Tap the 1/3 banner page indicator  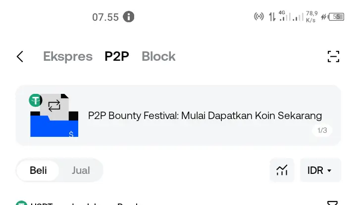322,130
